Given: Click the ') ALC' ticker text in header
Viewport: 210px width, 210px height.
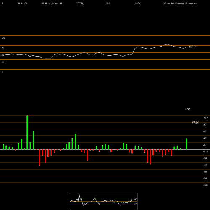Looking at the screenshot, I should [x=138, y=3].
